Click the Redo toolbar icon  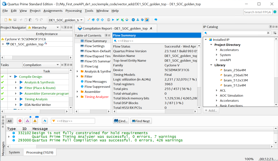[x=41, y=20]
